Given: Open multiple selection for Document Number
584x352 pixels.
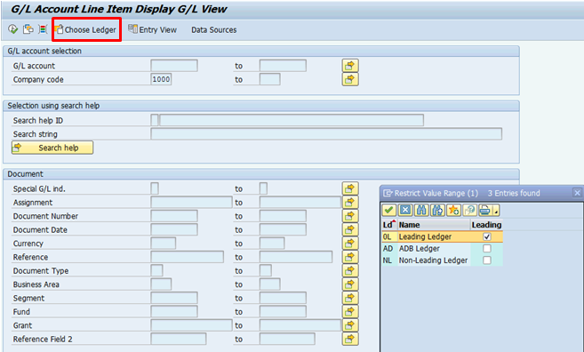Looking at the screenshot, I should point(350,216).
